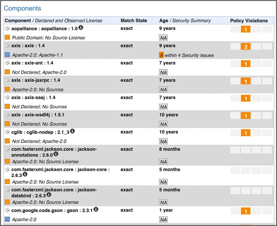
Task: Click security badge 5 in axis row
Action: pyautogui.click(x=161, y=55)
